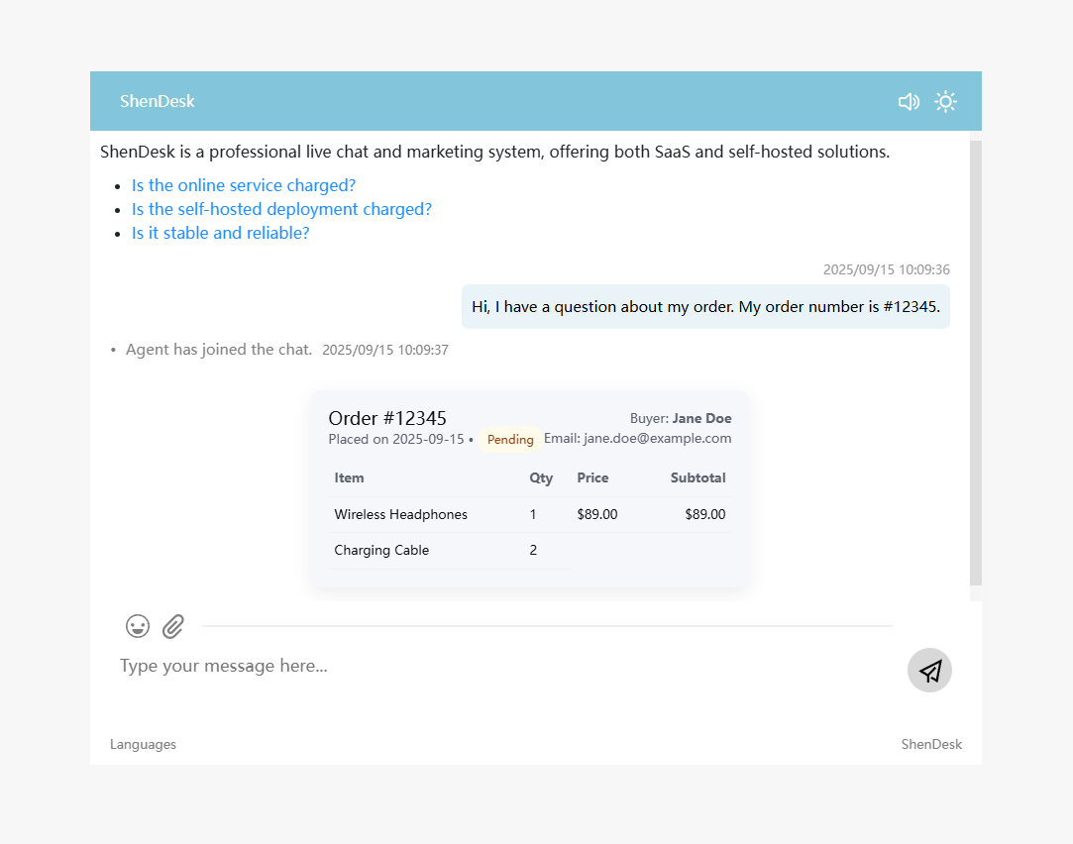Viewport: 1073px width, 844px height.
Task: Click the Pending status badge
Action: (510, 440)
